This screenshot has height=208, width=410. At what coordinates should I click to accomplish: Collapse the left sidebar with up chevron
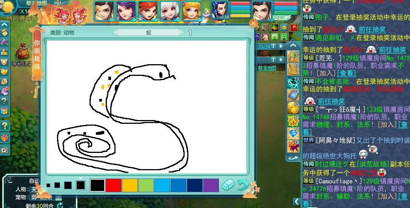click(x=5, y=25)
